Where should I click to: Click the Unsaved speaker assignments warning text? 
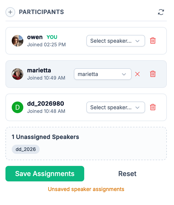(86, 189)
